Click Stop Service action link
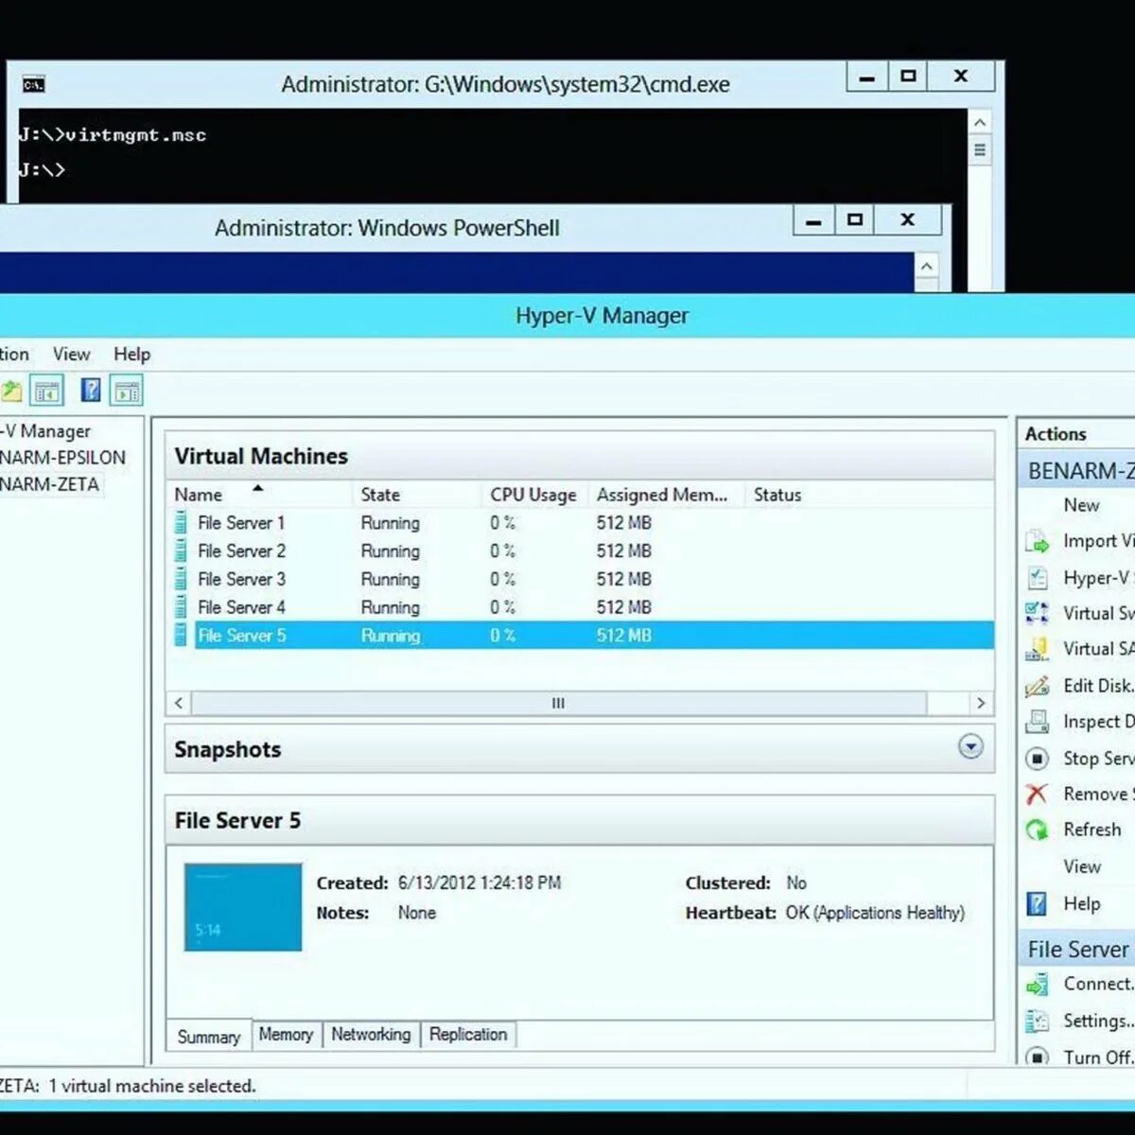Image resolution: width=1135 pixels, height=1135 pixels. (1098, 759)
